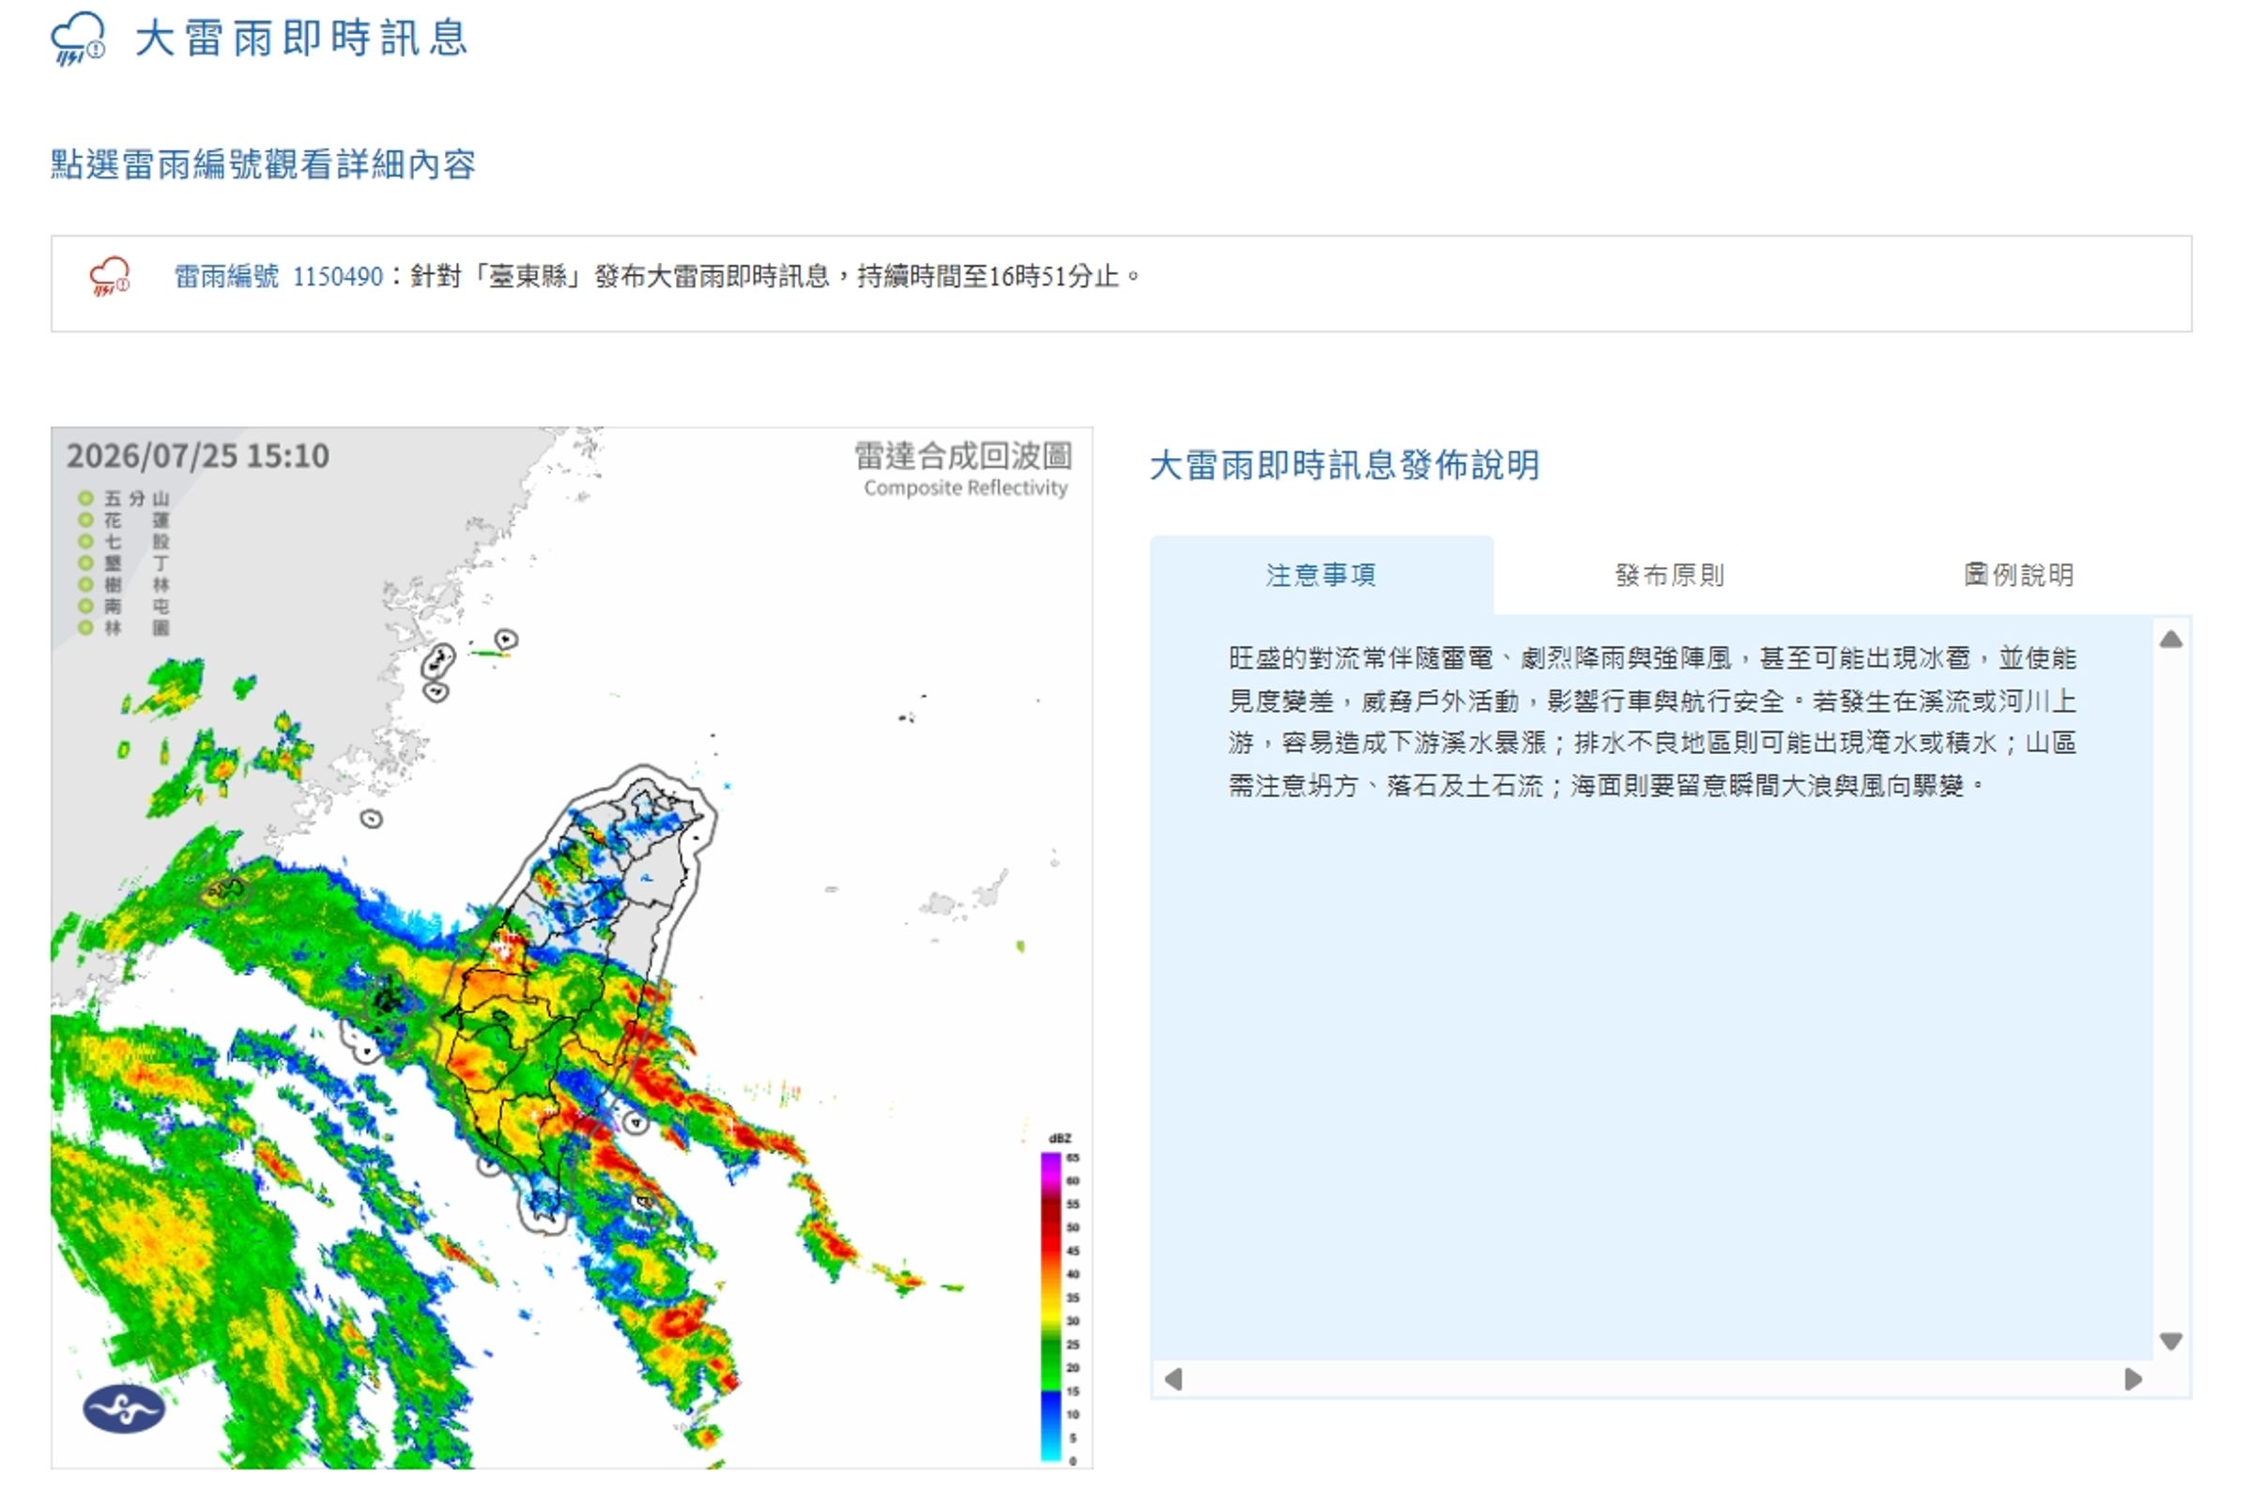Click the 花蓮 radar station marker

click(x=85, y=520)
